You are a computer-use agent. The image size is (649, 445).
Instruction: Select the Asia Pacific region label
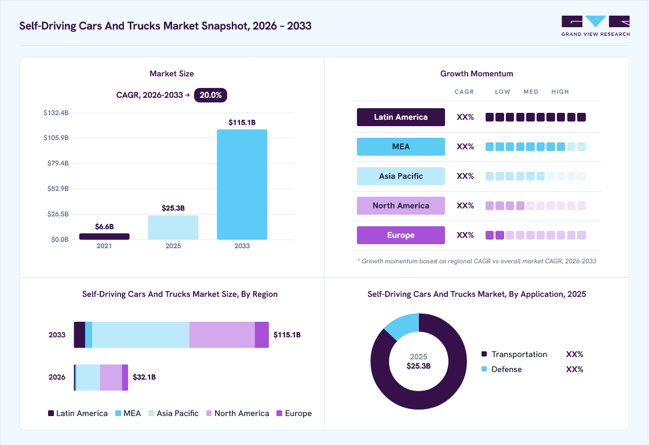400,176
